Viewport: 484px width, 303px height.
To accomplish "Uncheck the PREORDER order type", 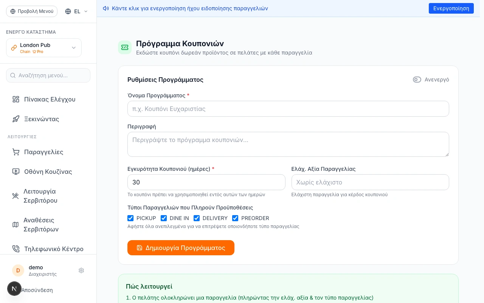I will tap(235, 218).
